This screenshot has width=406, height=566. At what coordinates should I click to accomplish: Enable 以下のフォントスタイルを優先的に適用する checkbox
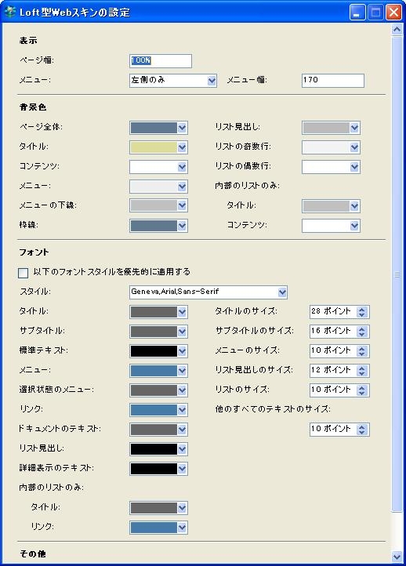[x=23, y=273]
